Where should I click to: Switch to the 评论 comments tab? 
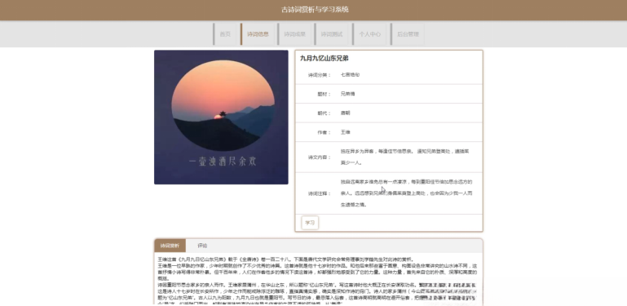tap(202, 246)
